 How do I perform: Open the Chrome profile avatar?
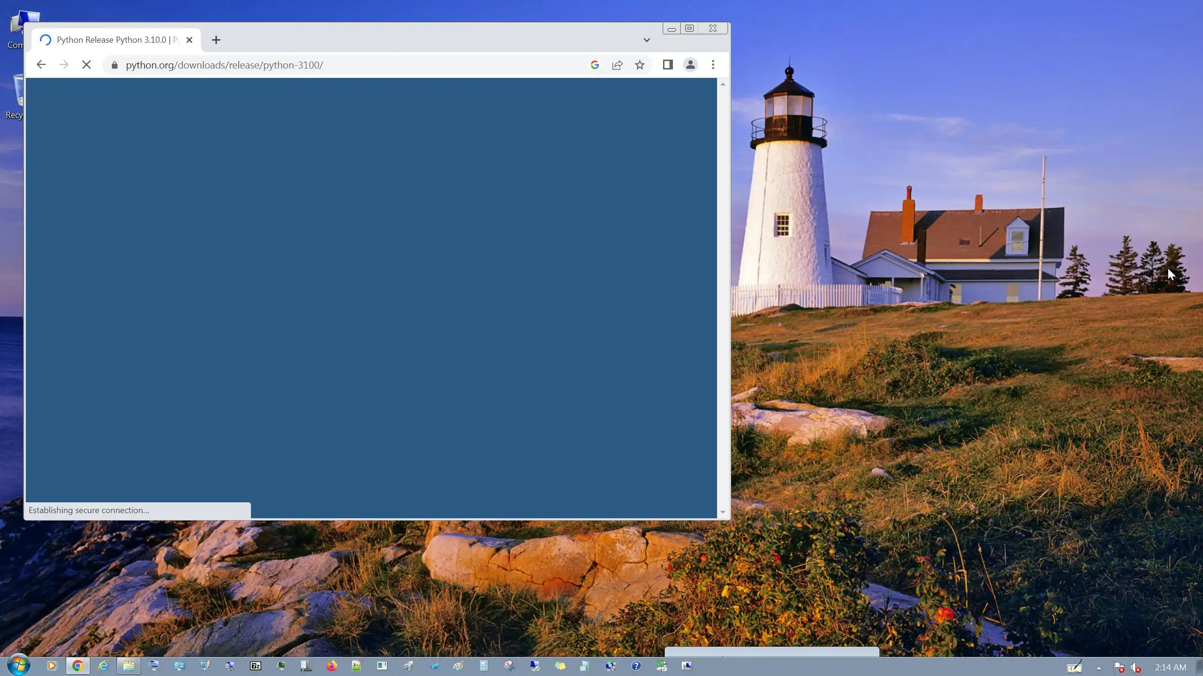pyautogui.click(x=690, y=65)
